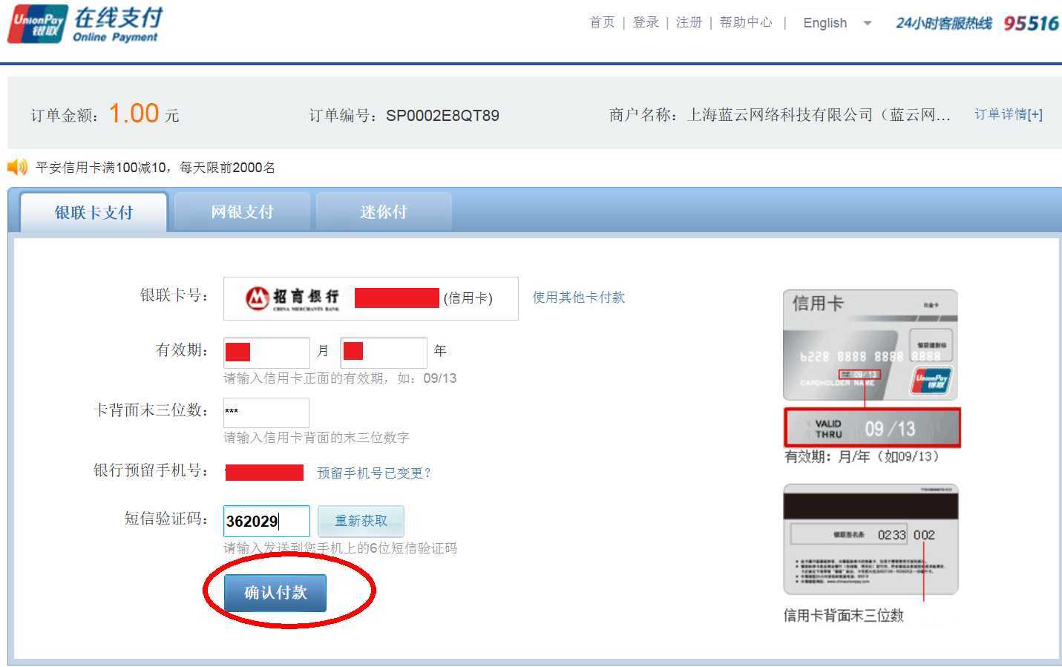1062x667 pixels.
Task: Open the English language dropdown arrow
Action: 867,23
